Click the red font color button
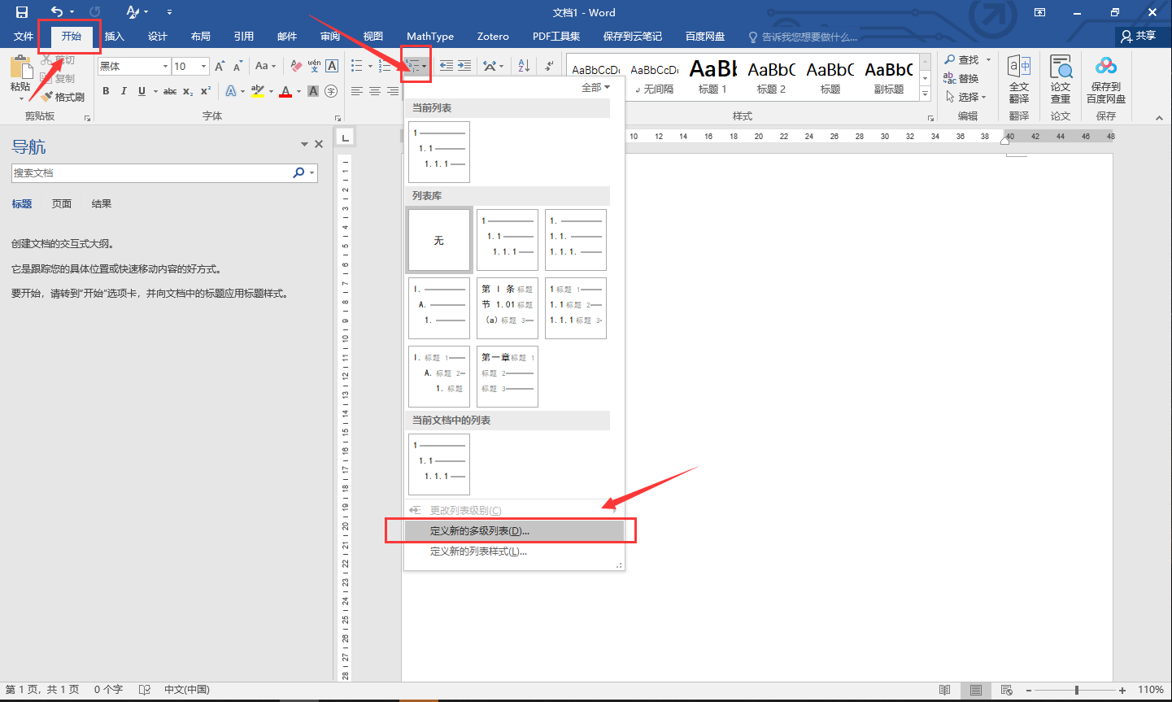Screen dimensions: 1172x702 coord(285,91)
